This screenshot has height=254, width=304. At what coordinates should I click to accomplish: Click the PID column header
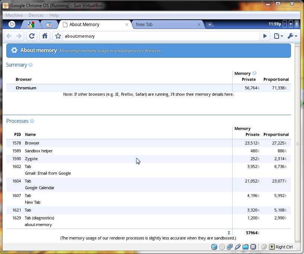point(17,134)
